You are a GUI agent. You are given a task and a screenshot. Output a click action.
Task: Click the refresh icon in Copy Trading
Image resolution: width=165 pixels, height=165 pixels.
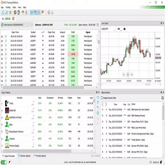point(98,98)
